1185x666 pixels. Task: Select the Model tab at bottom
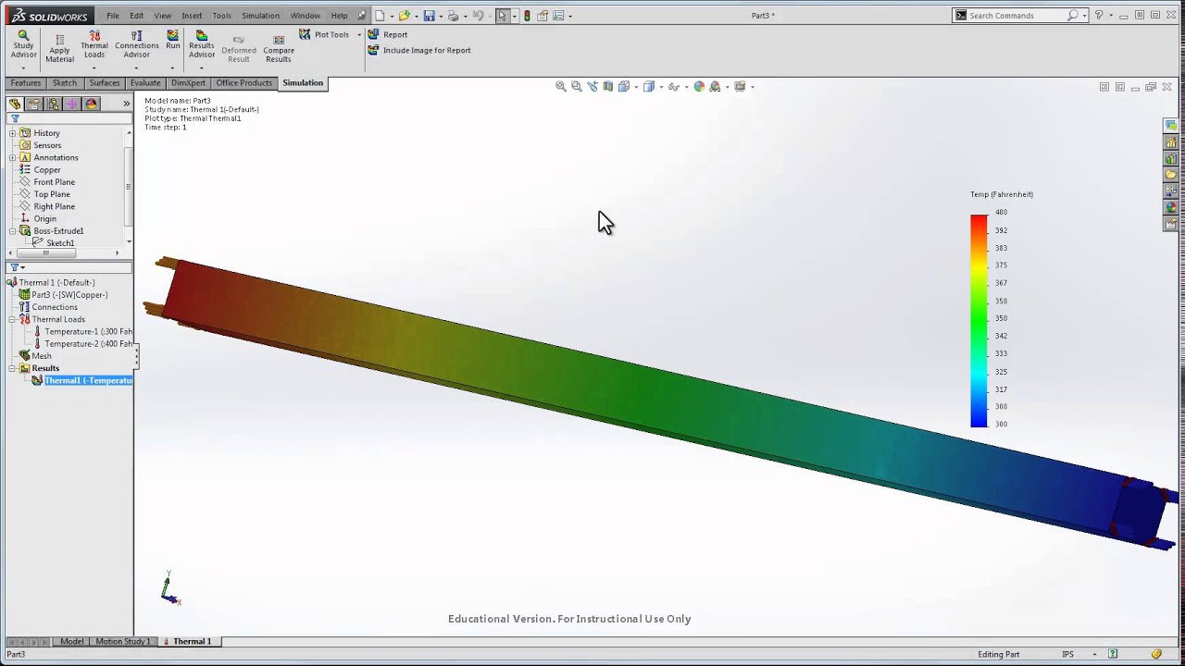pyautogui.click(x=71, y=641)
